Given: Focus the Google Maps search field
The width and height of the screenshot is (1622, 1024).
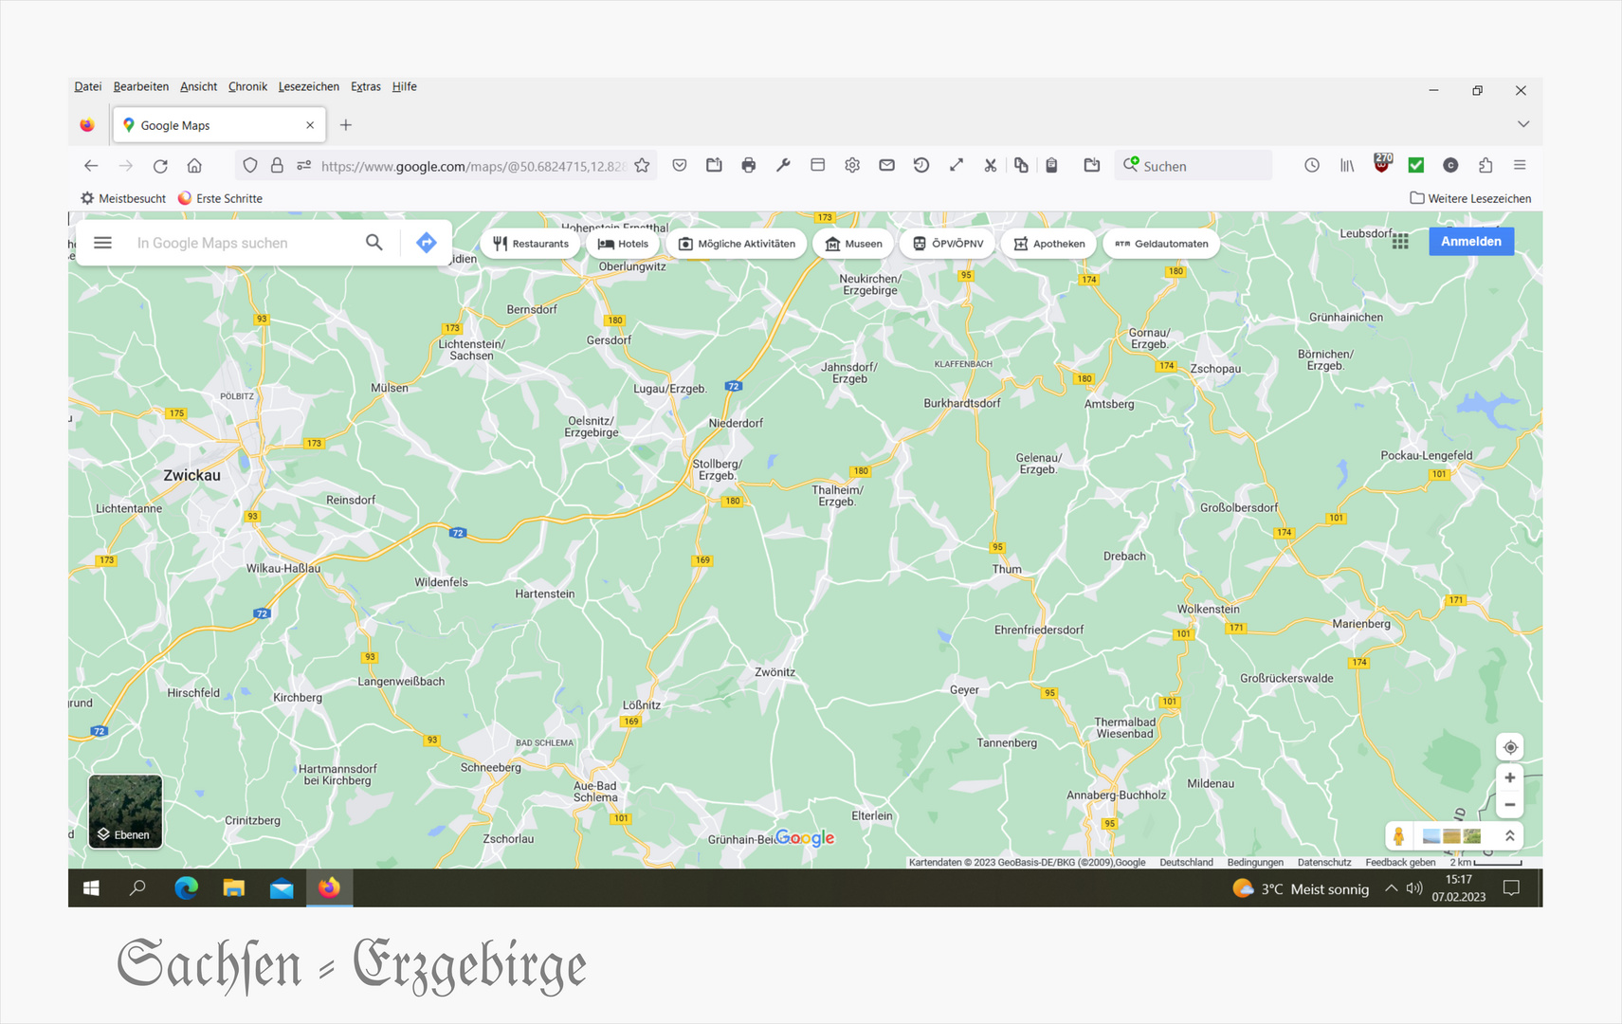Looking at the screenshot, I should (x=242, y=243).
